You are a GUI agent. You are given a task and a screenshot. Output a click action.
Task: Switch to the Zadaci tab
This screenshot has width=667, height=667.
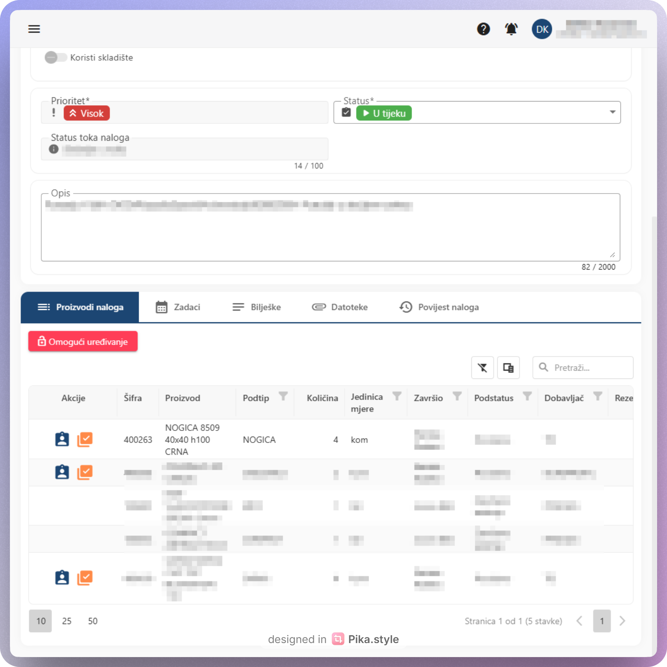178,307
